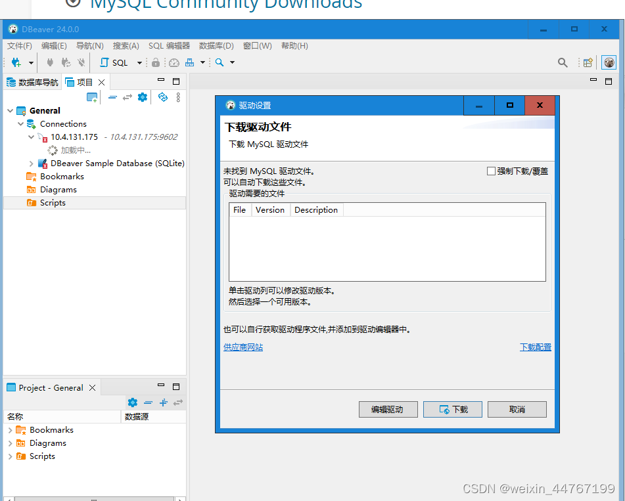Screen dimensions: 625x501
Task: Click the 数据源 column header
Action: [x=153, y=416]
